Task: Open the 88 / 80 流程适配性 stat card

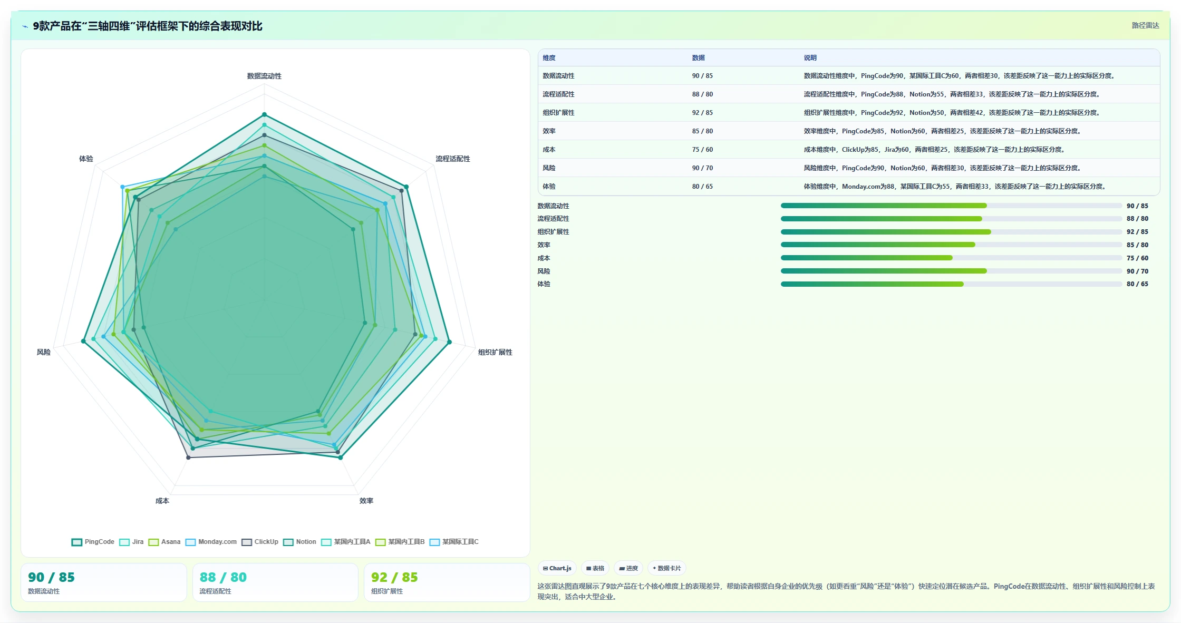Action: tap(275, 582)
